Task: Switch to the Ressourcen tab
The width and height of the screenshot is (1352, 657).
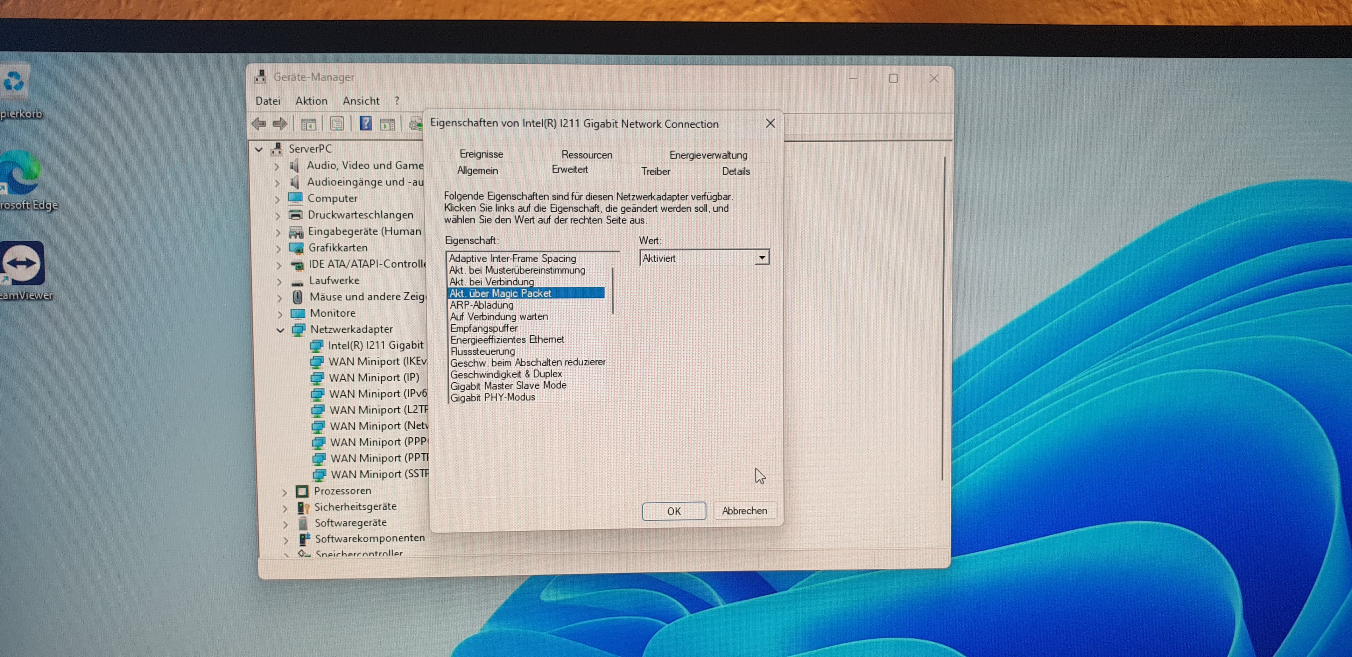Action: pyautogui.click(x=587, y=155)
